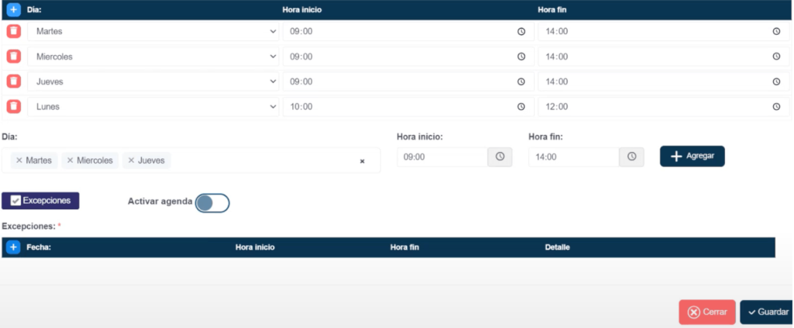Remove Jueves tag from day multiselect

click(131, 161)
